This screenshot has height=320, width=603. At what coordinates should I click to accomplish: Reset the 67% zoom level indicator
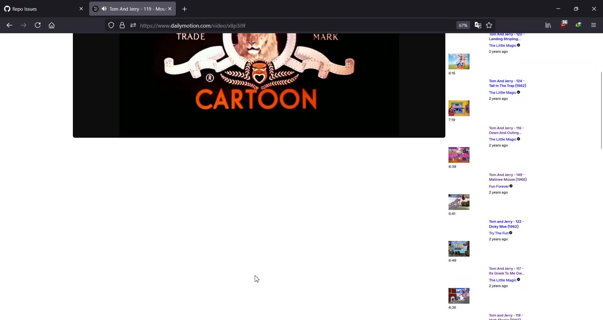coord(463,25)
